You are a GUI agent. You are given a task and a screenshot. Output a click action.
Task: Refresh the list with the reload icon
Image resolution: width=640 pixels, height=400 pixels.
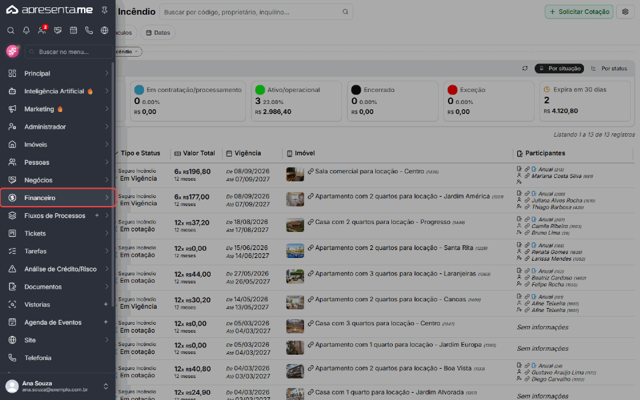pos(525,69)
